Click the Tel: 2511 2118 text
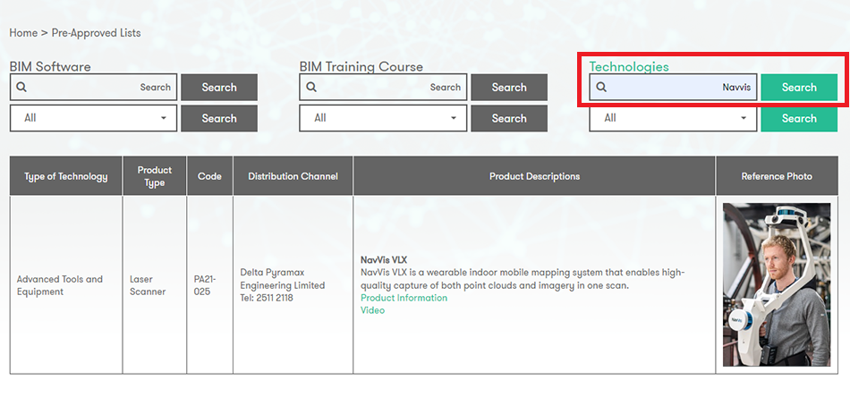 (266, 298)
